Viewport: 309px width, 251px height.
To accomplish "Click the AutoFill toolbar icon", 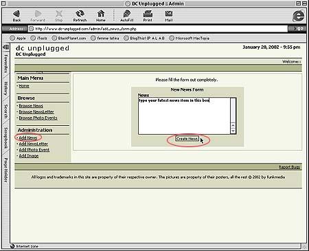I will 126,16.
